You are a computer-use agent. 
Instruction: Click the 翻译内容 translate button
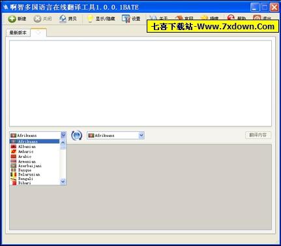(258, 135)
